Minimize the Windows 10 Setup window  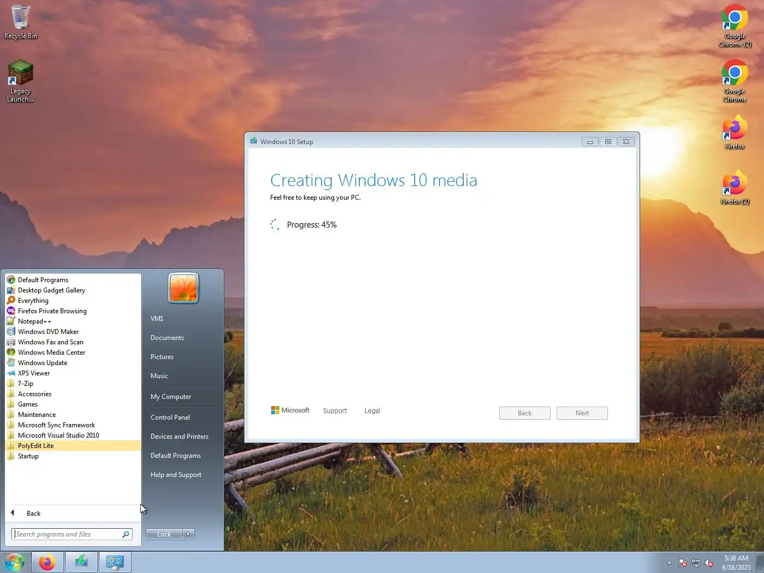(x=590, y=142)
